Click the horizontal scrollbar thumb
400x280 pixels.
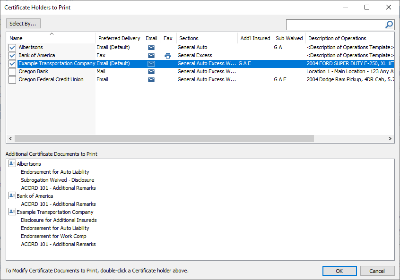[164, 139]
